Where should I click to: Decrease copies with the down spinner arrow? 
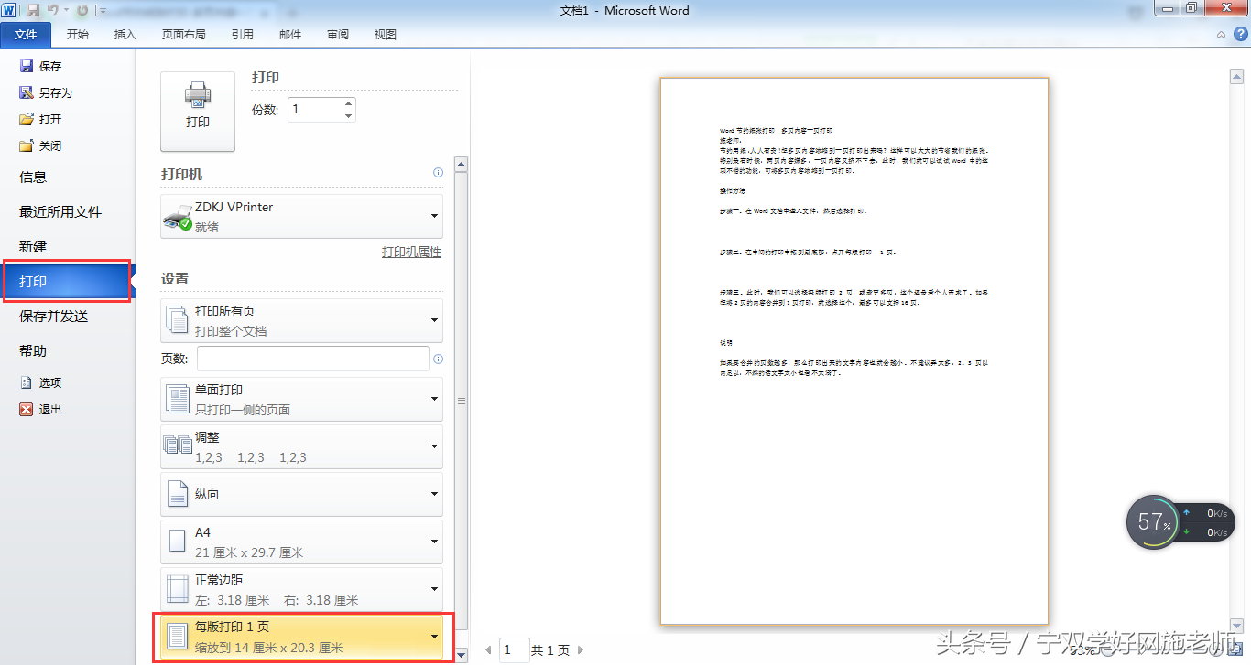tap(348, 116)
